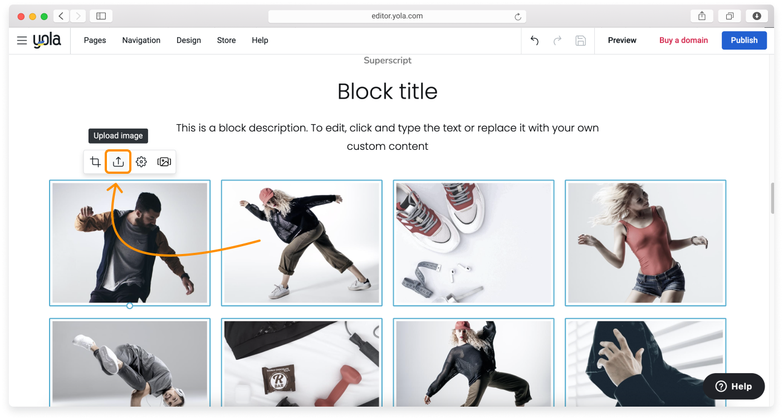Open Downloads from the browser toolbar
The height and width of the screenshot is (420, 783).
point(757,16)
